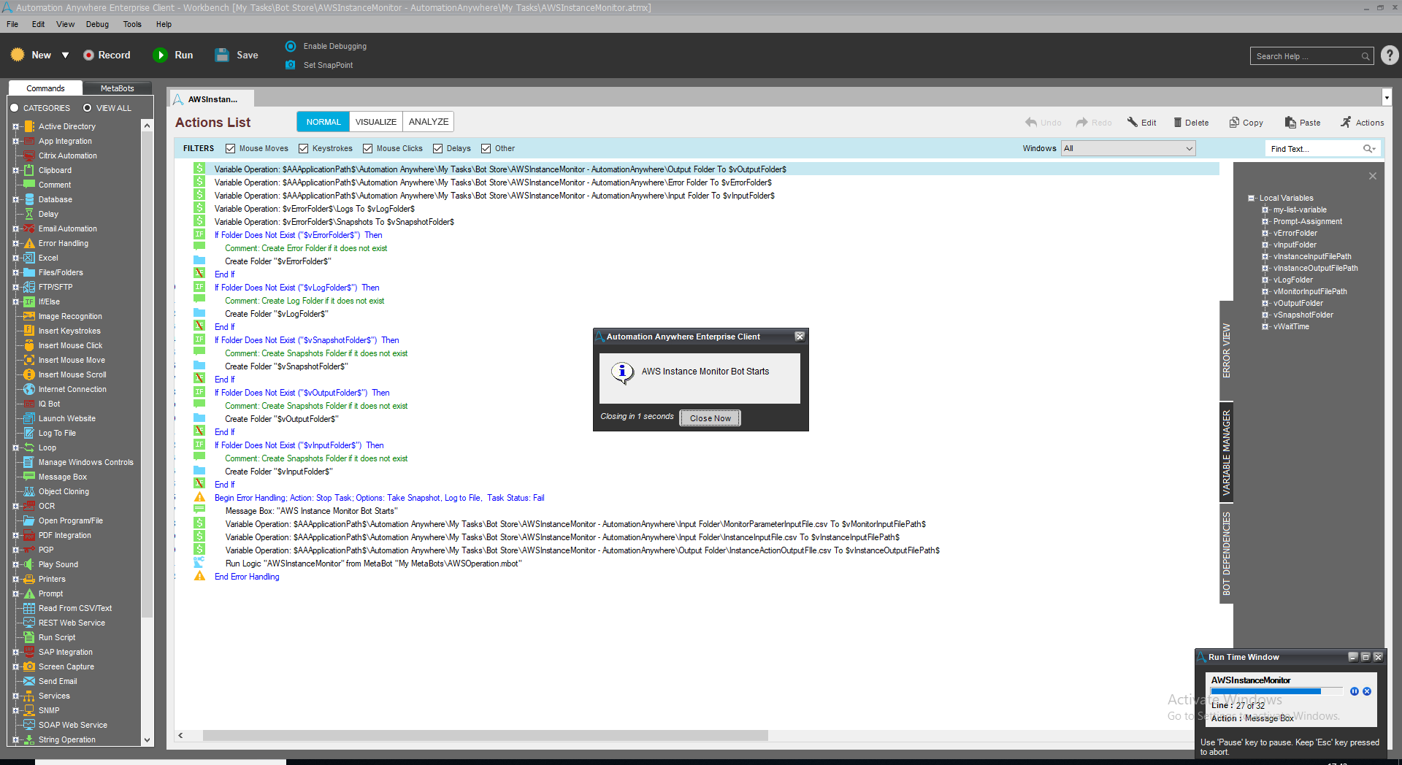
Task: Select the CATEGORIES radio button
Action: coord(14,108)
